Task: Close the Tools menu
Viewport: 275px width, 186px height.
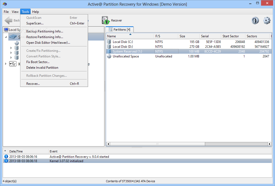Action: coord(26,12)
